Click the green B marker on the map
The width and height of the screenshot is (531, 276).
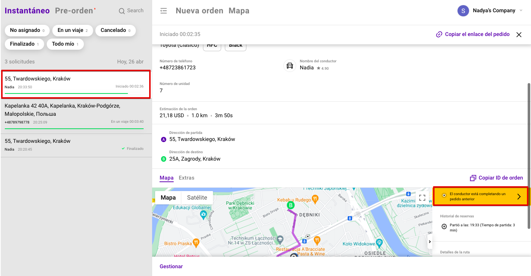291,205
